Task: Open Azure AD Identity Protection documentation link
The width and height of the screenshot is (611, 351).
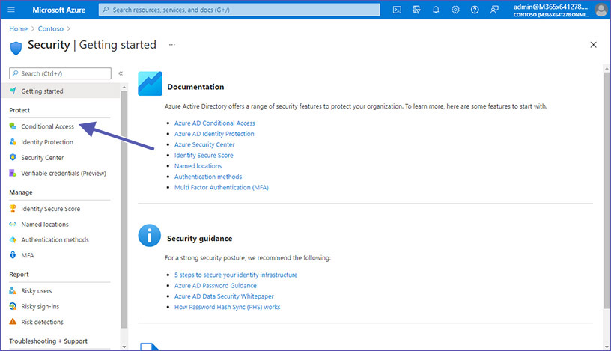Action: tap(214, 134)
